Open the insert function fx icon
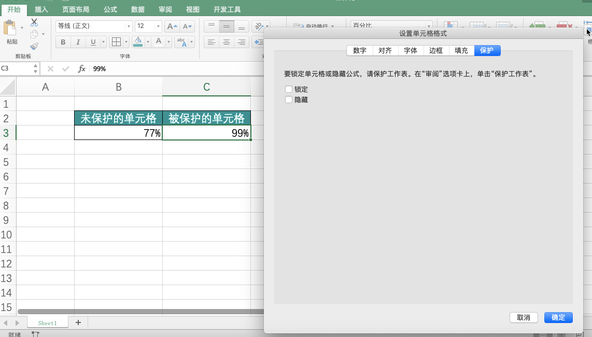Image resolution: width=592 pixels, height=337 pixels. pyautogui.click(x=81, y=68)
